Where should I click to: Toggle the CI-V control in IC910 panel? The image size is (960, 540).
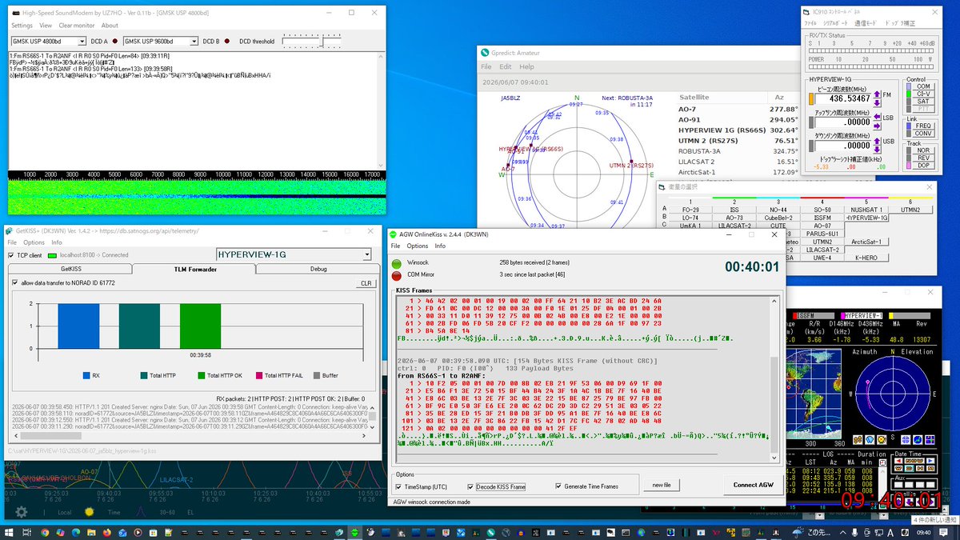tap(923, 94)
